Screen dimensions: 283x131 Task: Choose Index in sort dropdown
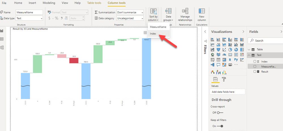pyautogui.click(x=159, y=33)
